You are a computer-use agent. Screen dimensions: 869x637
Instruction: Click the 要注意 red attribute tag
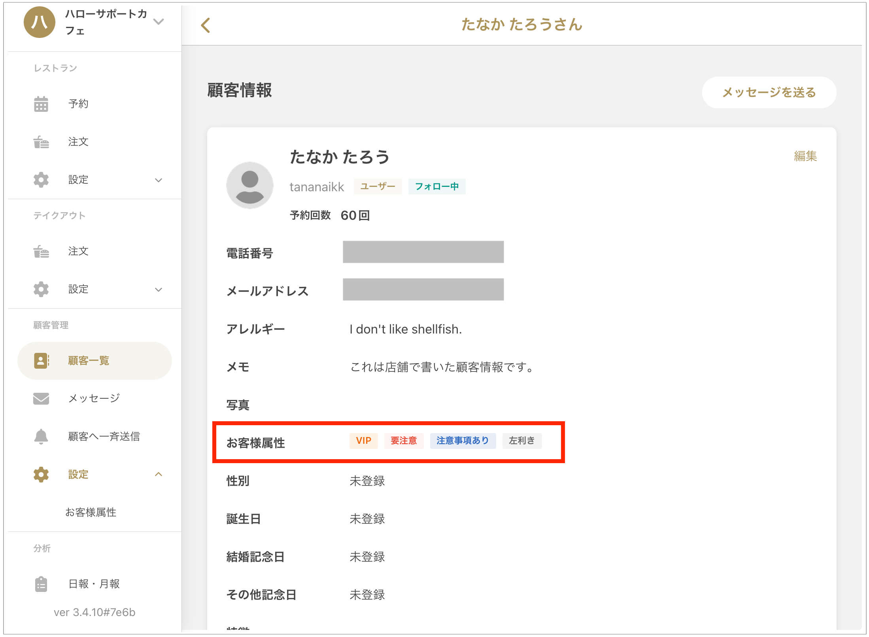pos(404,441)
